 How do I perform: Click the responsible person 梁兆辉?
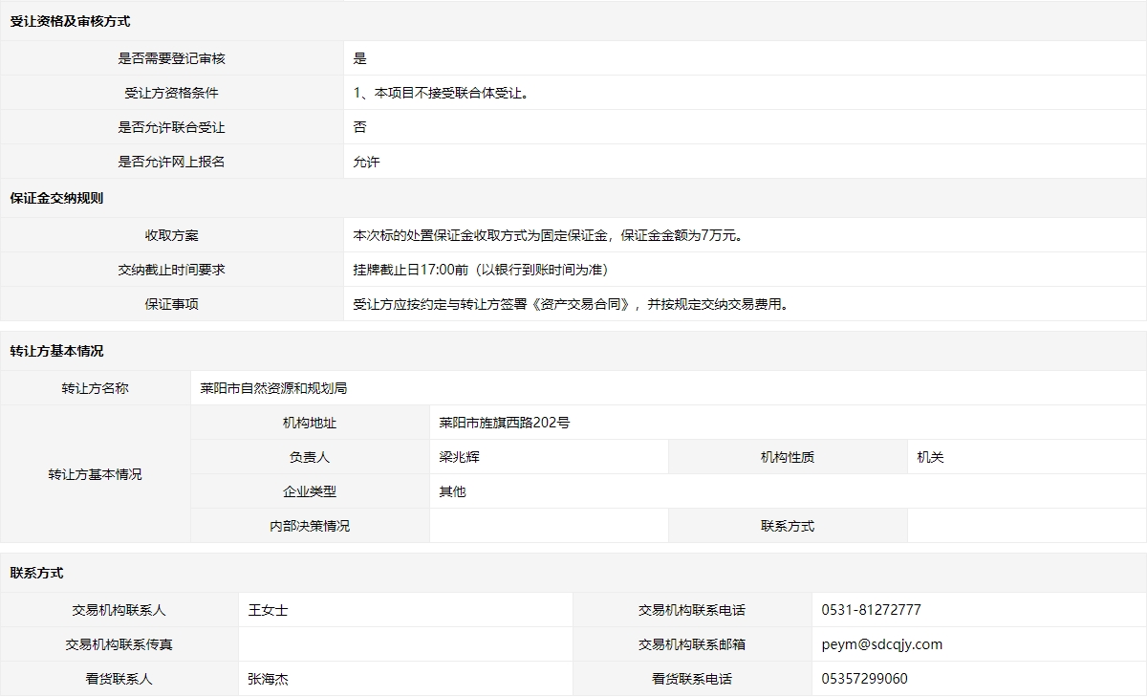[459, 457]
